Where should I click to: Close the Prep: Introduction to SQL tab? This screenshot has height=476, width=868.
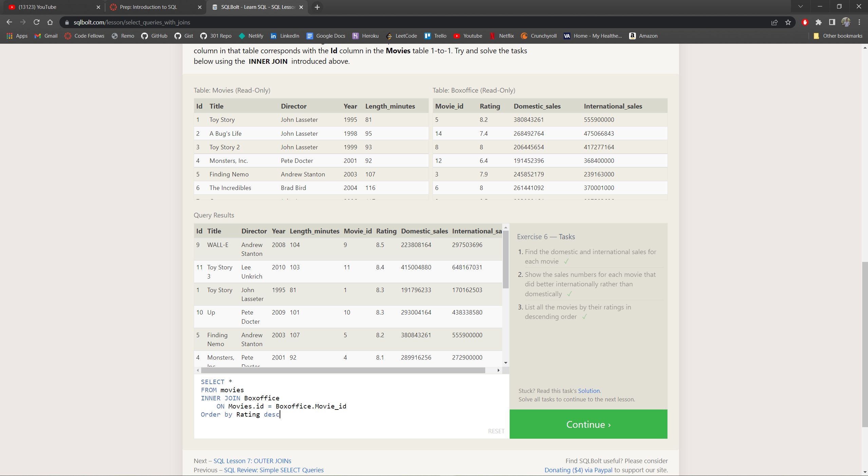point(200,7)
